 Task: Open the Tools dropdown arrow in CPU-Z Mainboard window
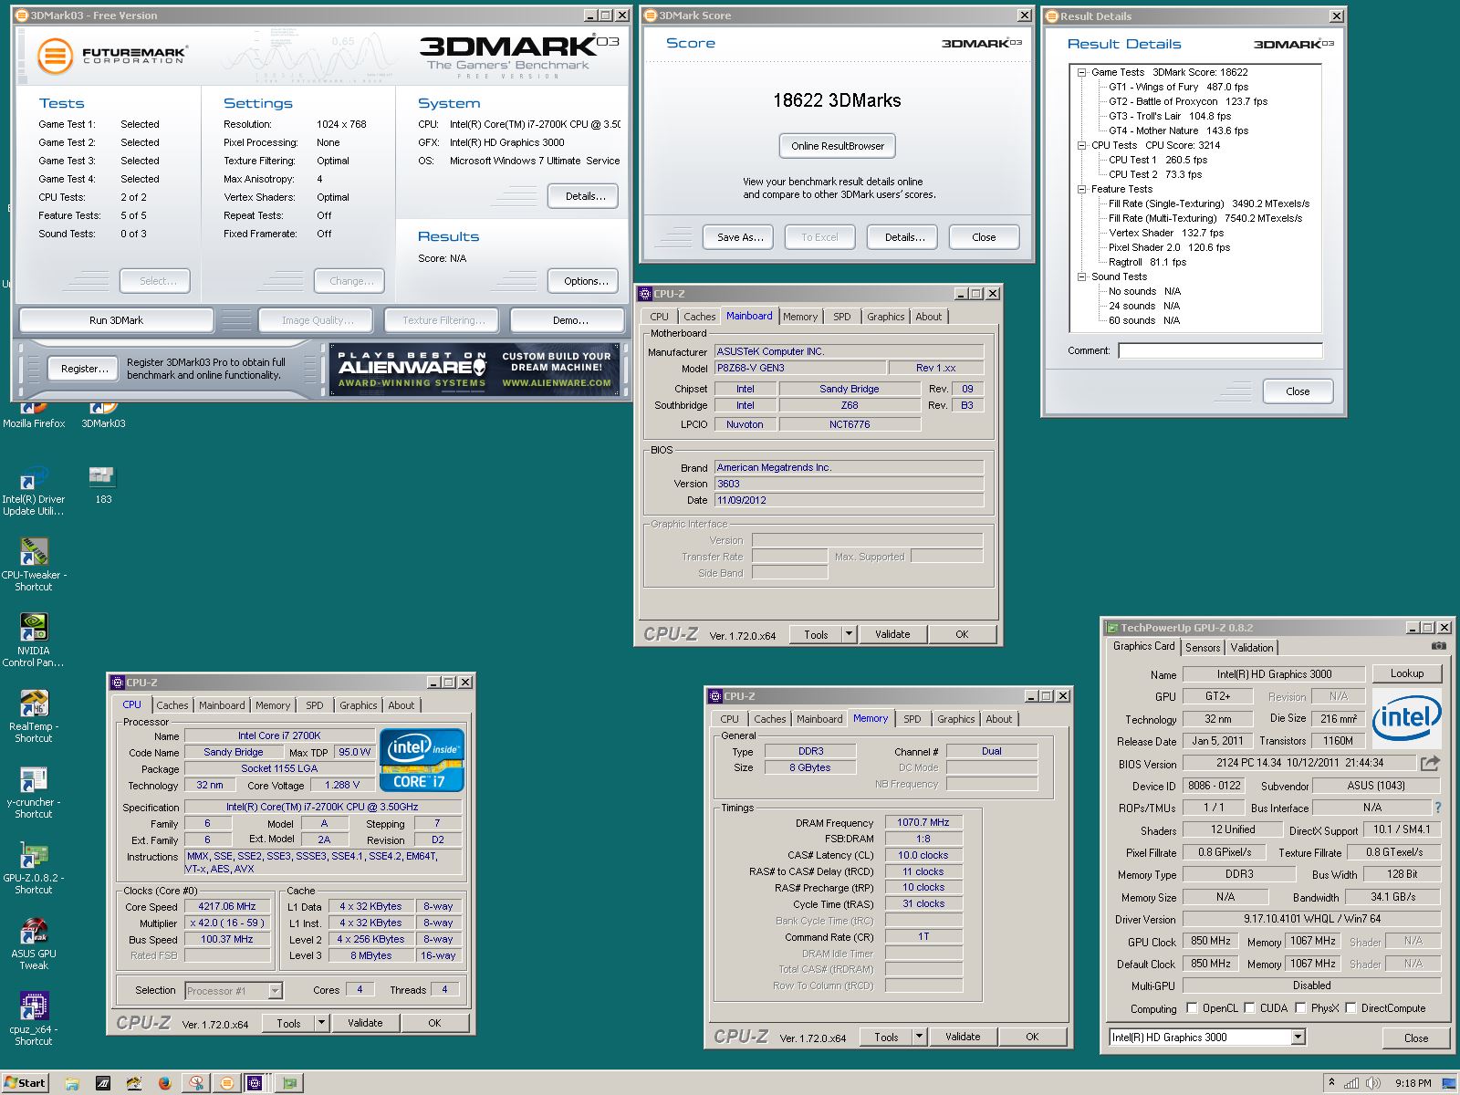(849, 634)
